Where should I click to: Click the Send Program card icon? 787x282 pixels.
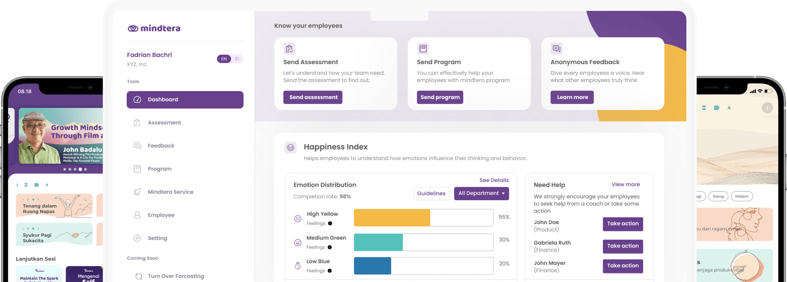pyautogui.click(x=423, y=49)
